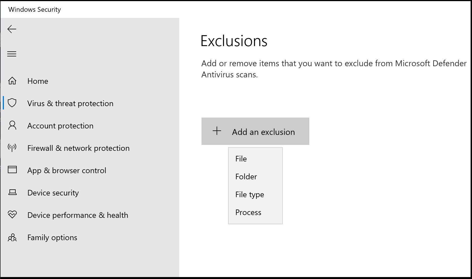Open the navigation hamburger menu
The width and height of the screenshot is (472, 279).
point(12,54)
